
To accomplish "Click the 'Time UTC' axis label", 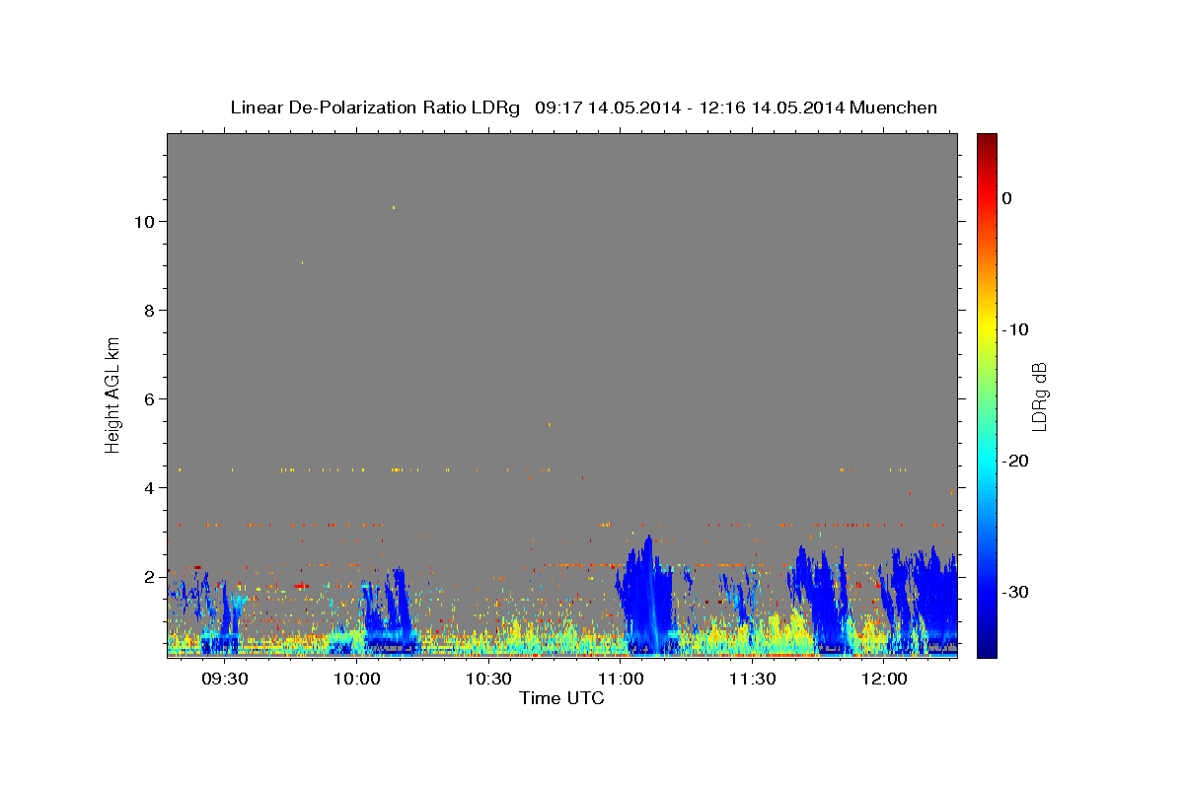I will pyautogui.click(x=561, y=698).
